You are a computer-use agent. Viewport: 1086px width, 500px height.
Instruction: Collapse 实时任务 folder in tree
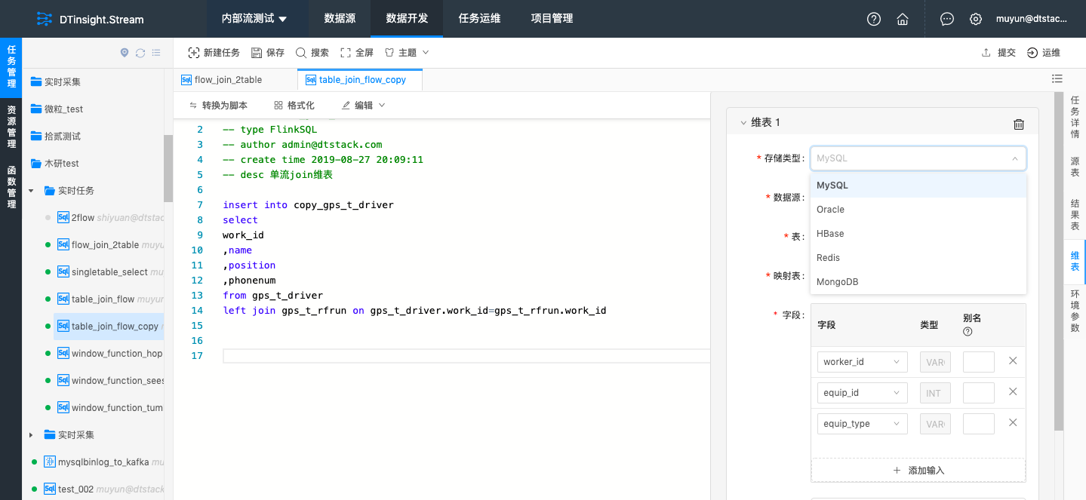[31, 191]
